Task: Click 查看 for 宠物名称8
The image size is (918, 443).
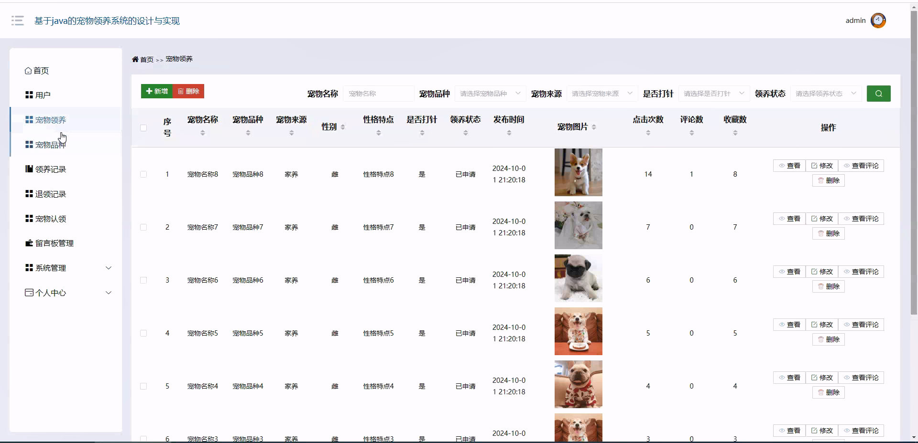Action: pos(789,166)
